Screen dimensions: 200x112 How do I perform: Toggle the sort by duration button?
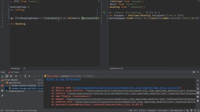pos(20,76)
